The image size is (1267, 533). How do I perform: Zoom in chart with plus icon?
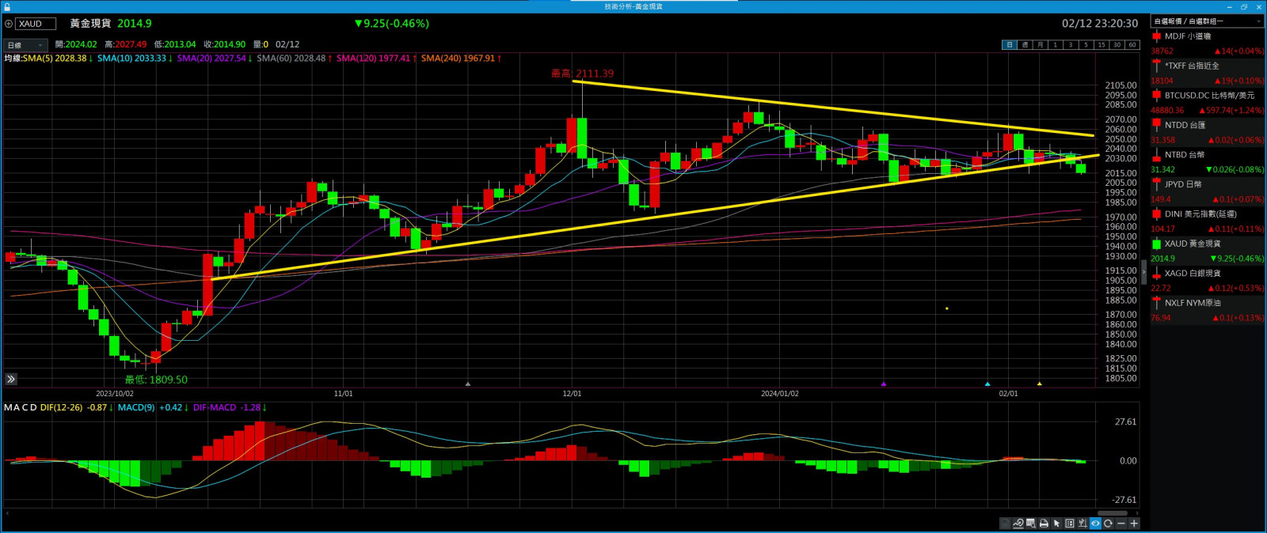coord(1134,524)
